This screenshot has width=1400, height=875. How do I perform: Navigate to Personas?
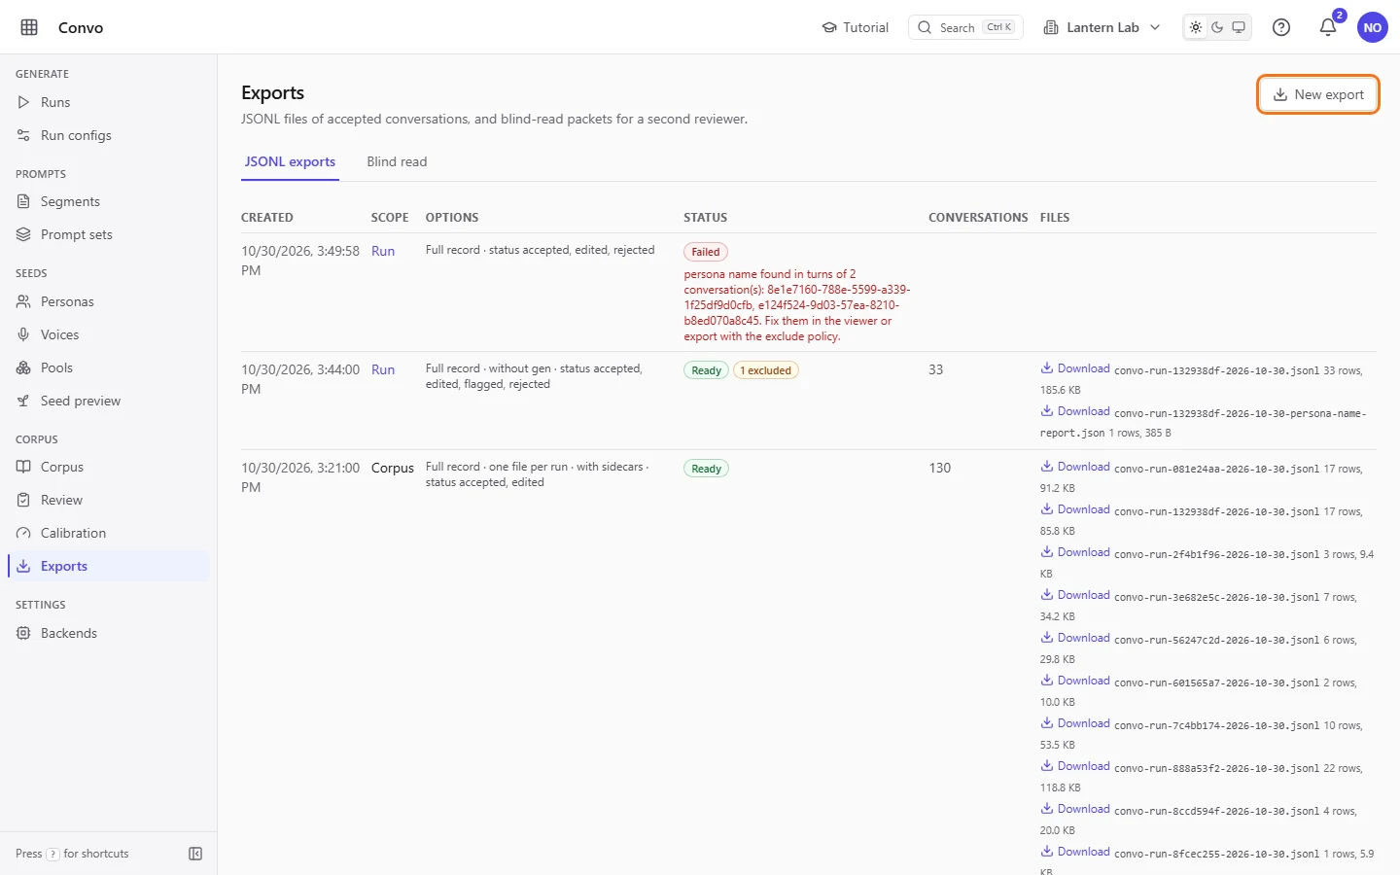pyautogui.click(x=109, y=301)
